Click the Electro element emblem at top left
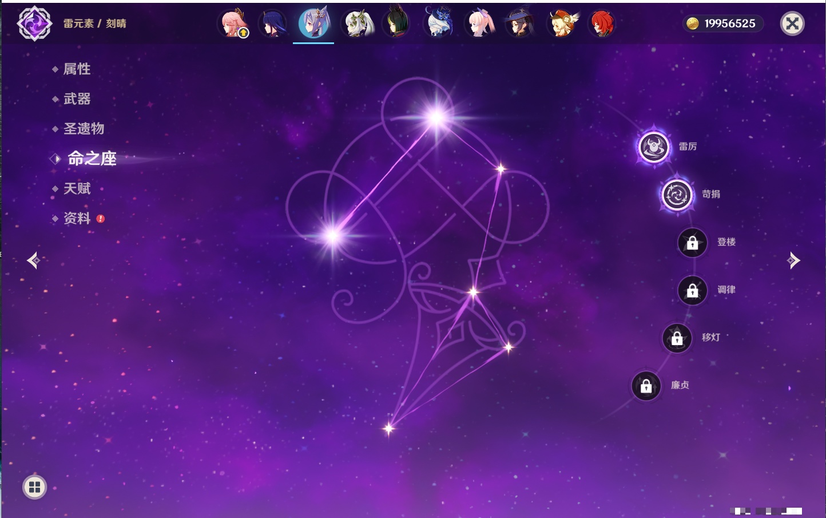 point(34,23)
